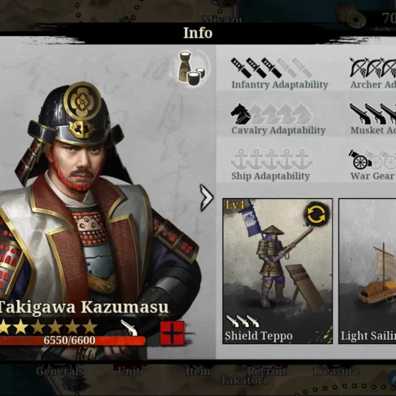396x396 pixels.
Task: Switch to the Unit tab
Action: (x=129, y=371)
